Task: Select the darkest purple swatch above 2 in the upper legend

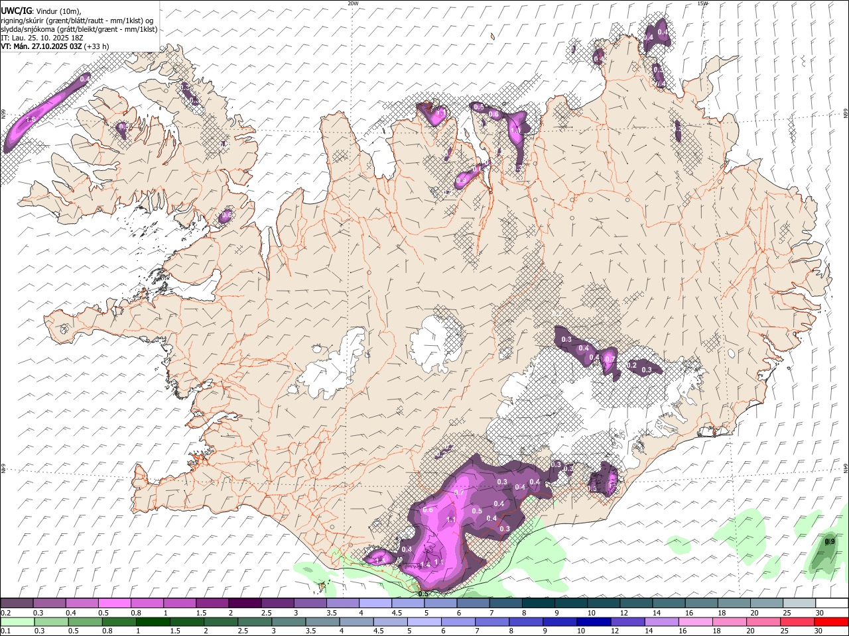Action: click(244, 604)
